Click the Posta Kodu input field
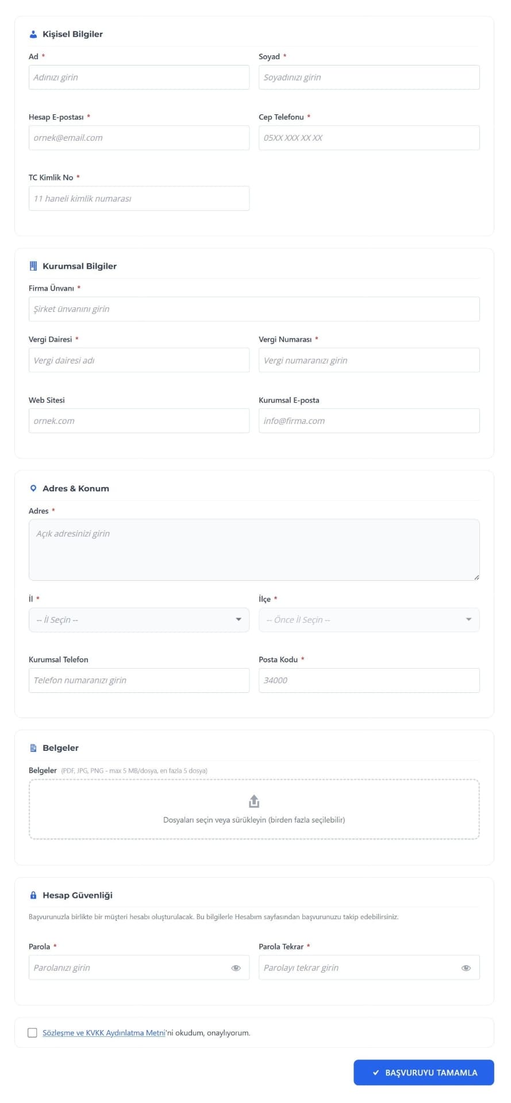The width and height of the screenshot is (511, 1103). (x=369, y=680)
